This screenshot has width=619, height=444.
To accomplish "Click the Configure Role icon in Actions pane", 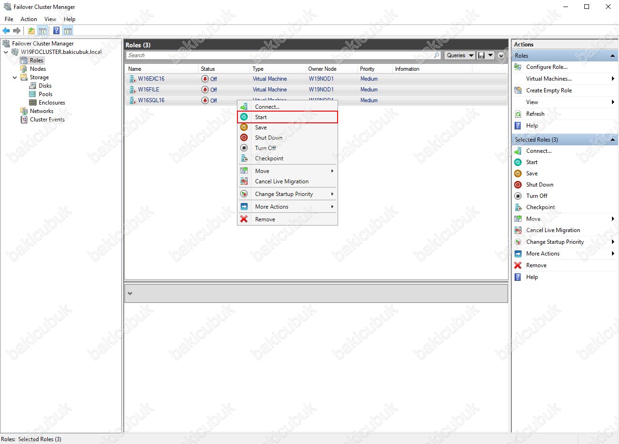I will [x=518, y=67].
